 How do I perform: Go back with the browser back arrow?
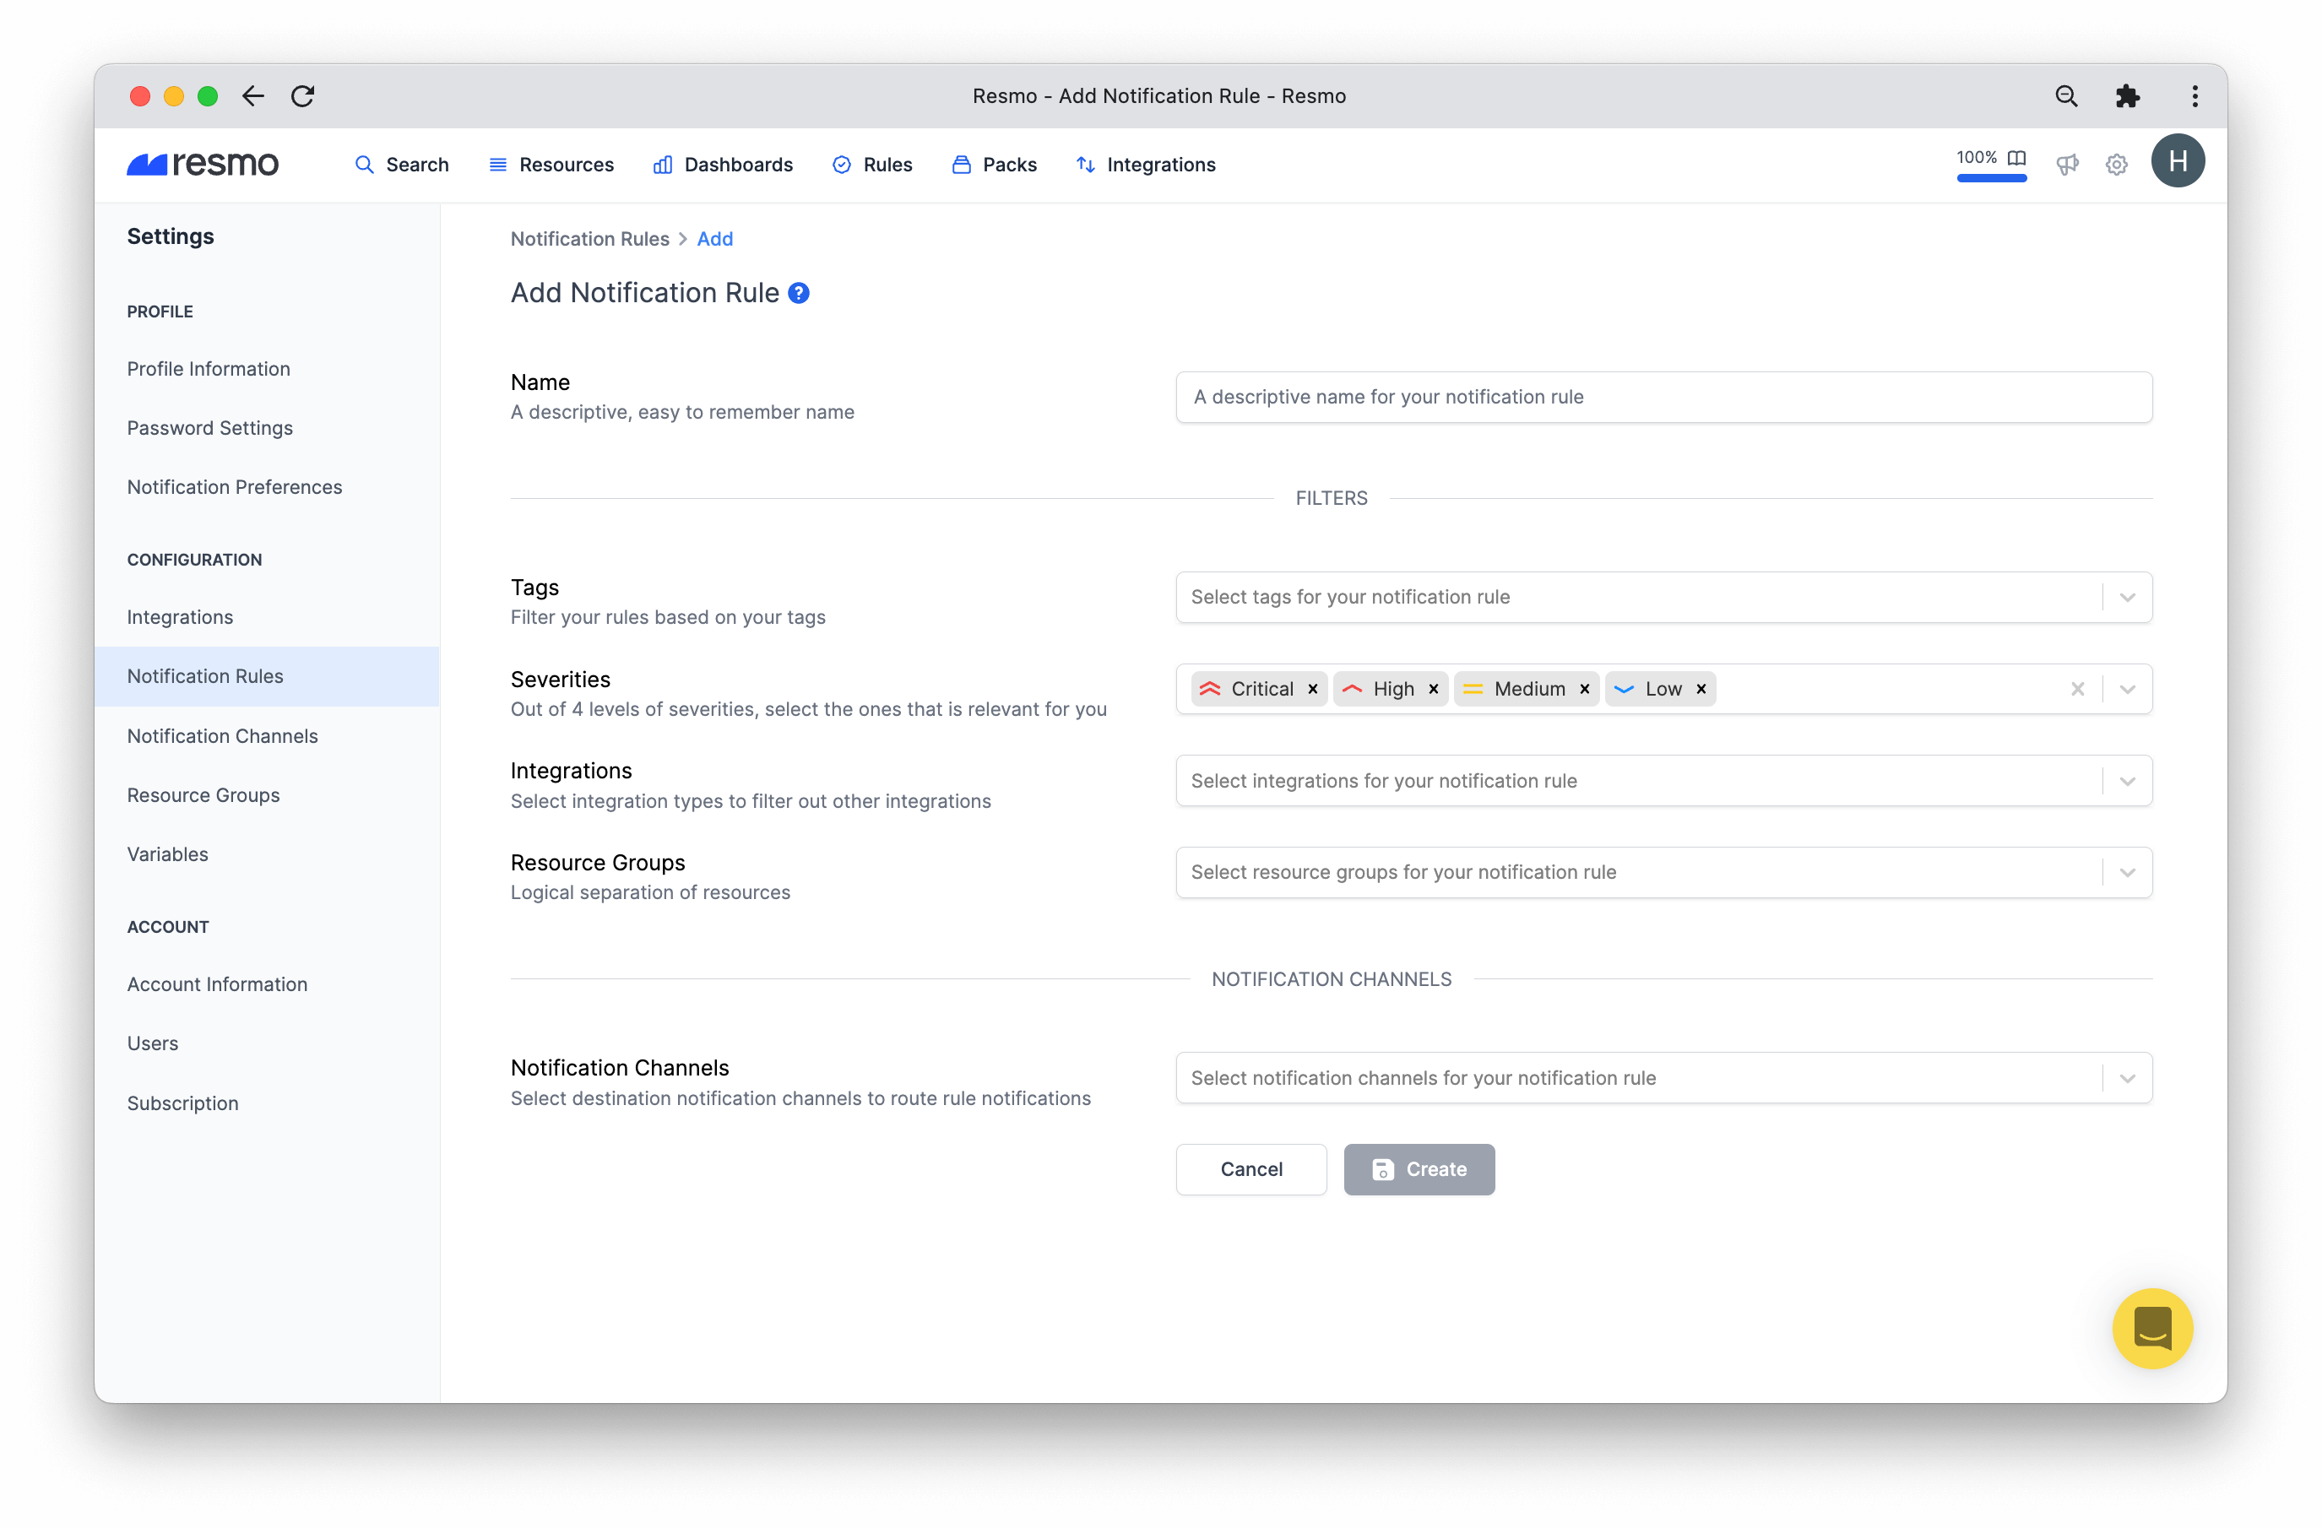coord(253,95)
